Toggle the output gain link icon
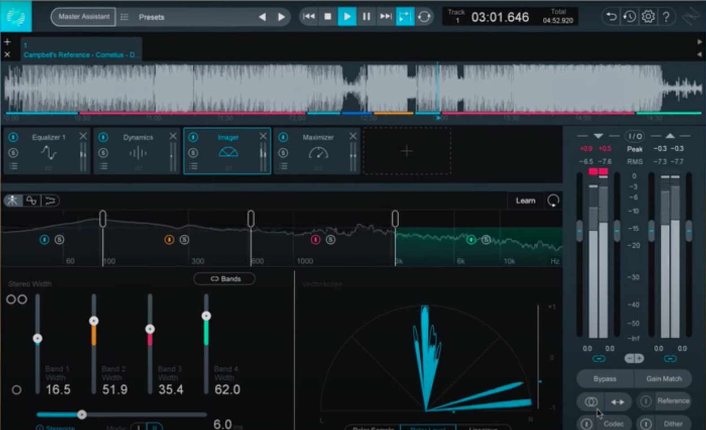 (x=670, y=359)
